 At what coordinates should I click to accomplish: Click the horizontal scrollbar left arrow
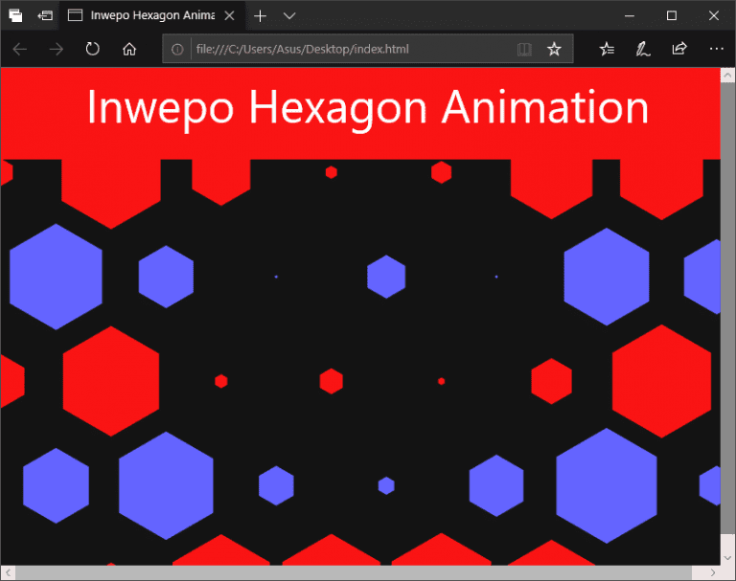8,572
